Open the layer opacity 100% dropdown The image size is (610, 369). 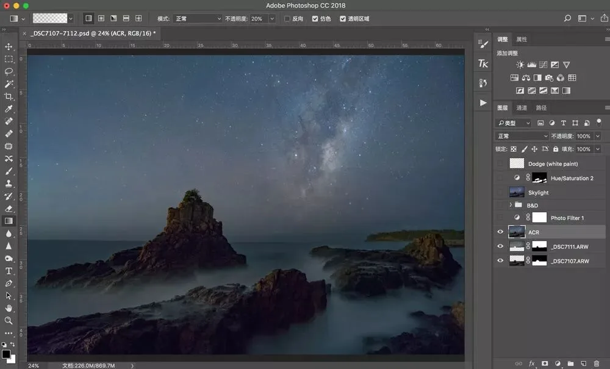598,136
